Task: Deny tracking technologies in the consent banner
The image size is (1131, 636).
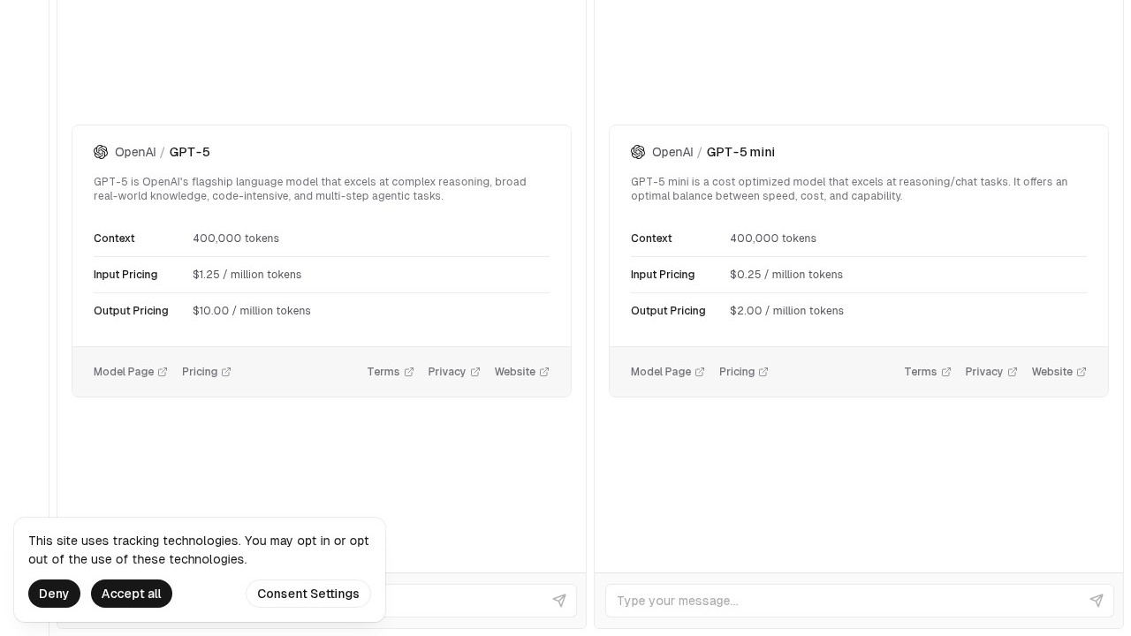Action: (54, 594)
